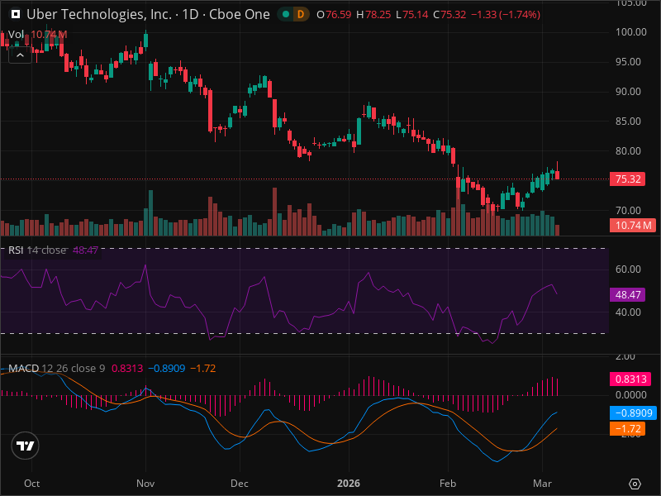Click the 40.00 RSI axis label
This screenshot has width=661, height=496.
(628, 312)
